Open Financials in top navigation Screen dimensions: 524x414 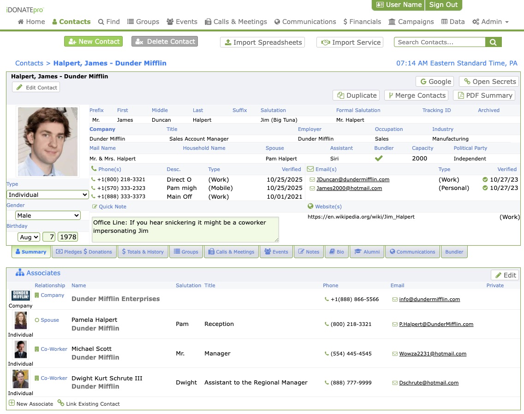coord(362,22)
